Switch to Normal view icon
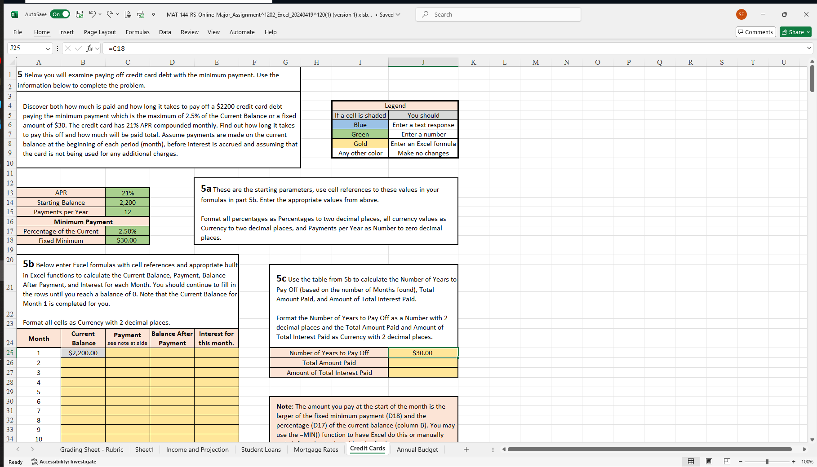The width and height of the screenshot is (817, 467). (x=691, y=462)
